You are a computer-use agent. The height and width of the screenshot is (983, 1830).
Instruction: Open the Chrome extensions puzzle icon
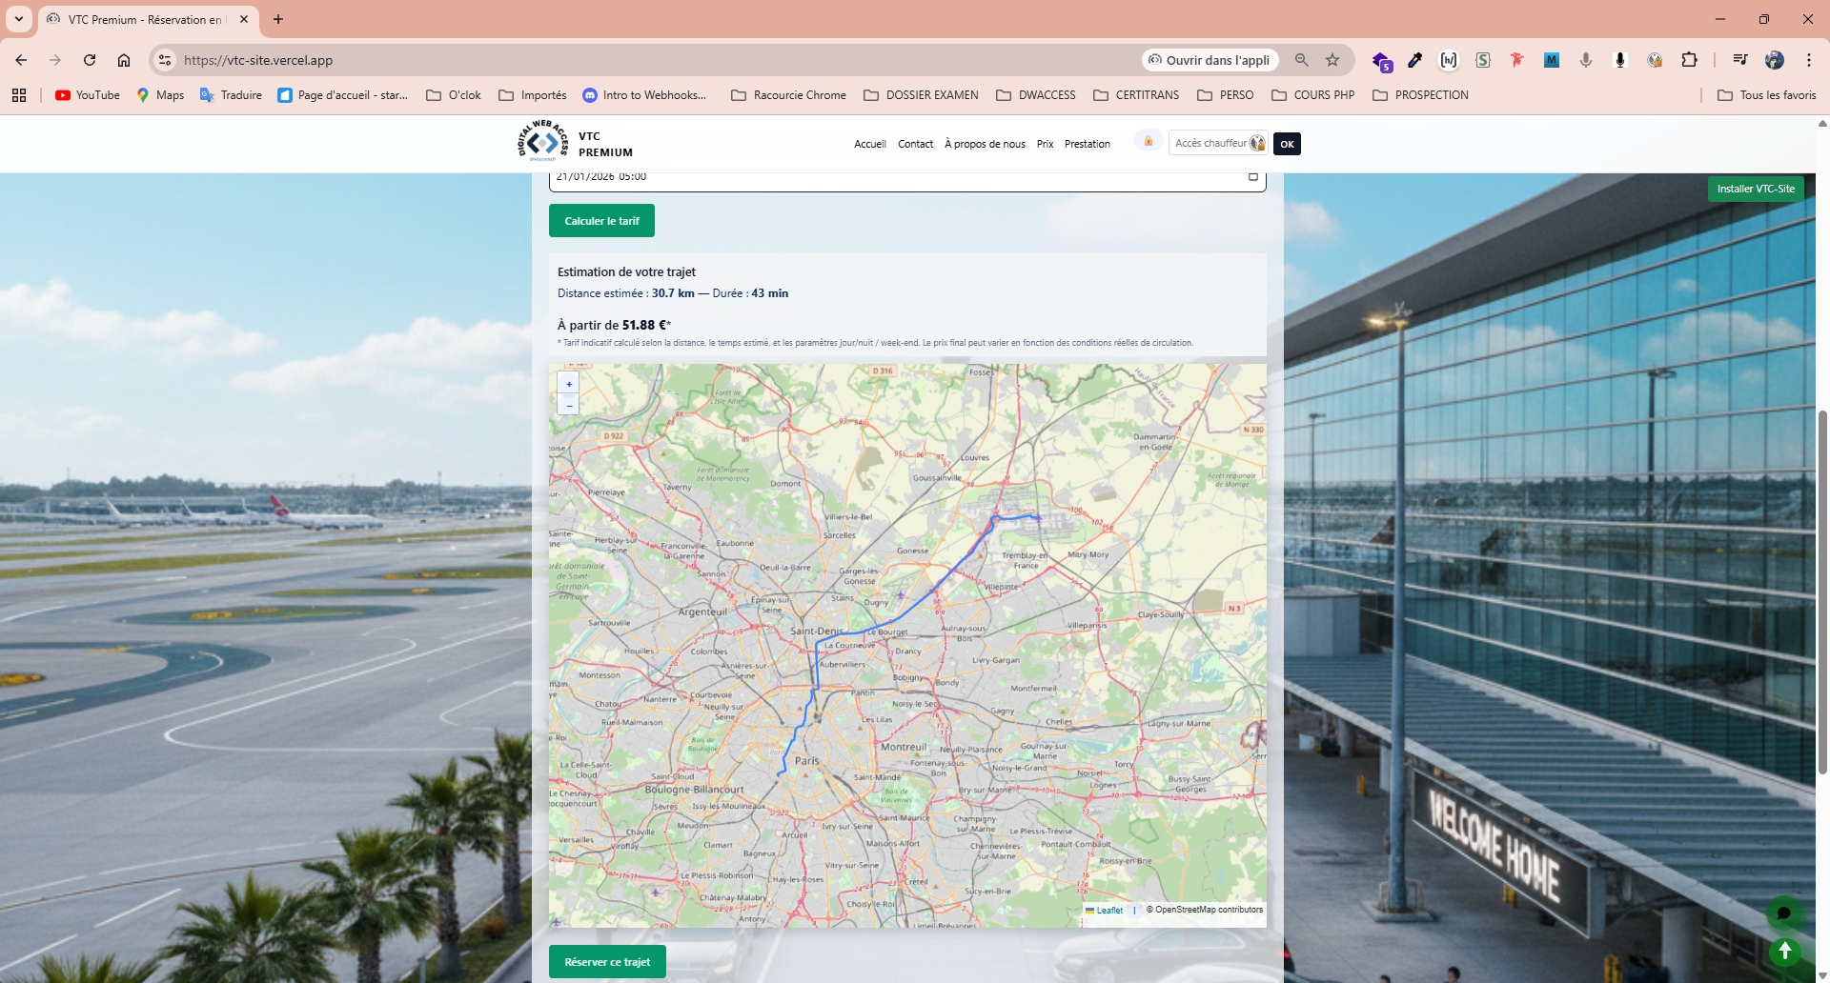tap(1690, 59)
